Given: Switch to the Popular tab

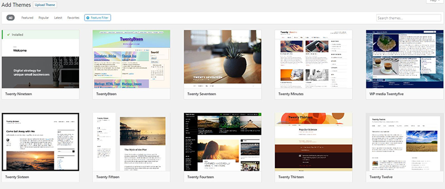Looking at the screenshot, I should tap(44, 18).
